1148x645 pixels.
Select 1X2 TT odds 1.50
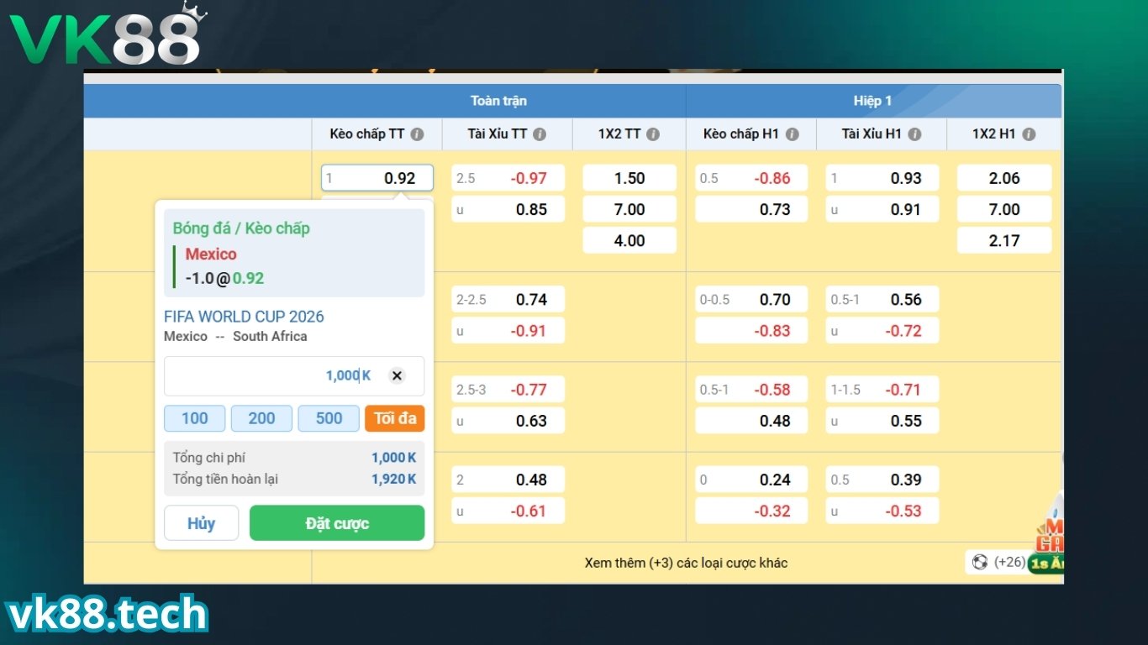click(629, 178)
